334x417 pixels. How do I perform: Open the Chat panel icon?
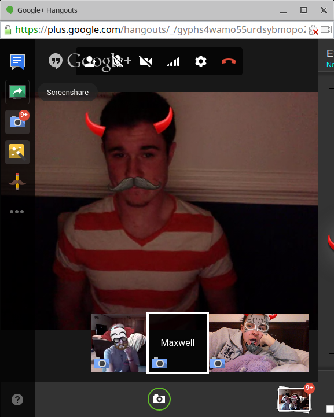(17, 61)
